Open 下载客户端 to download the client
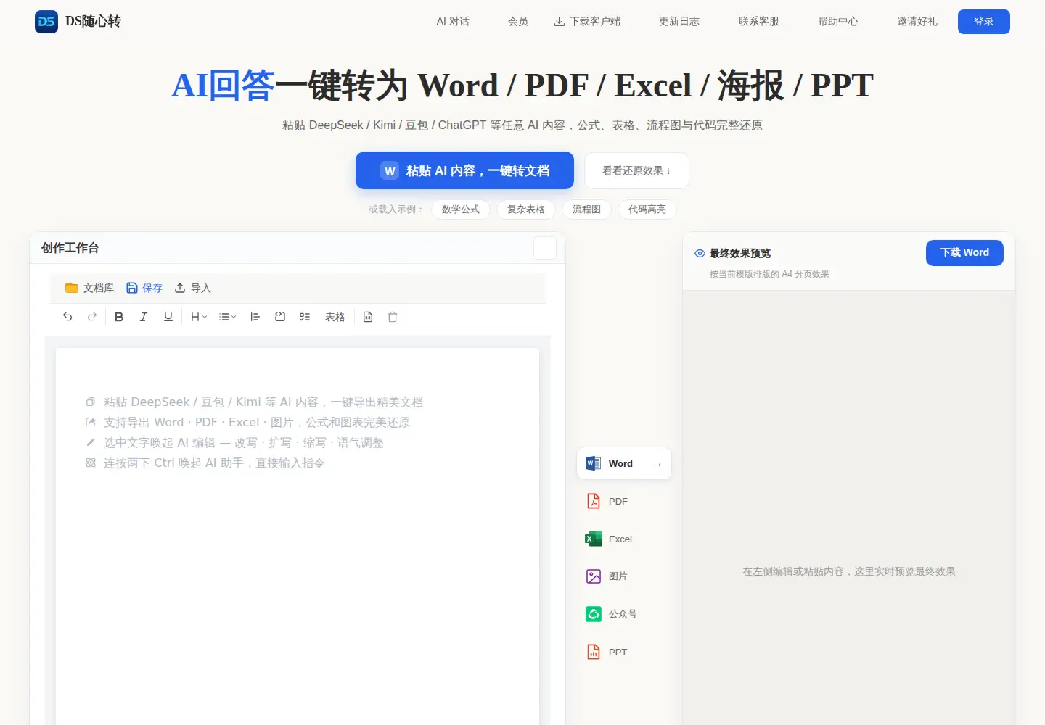This screenshot has height=725, width=1045. pyautogui.click(x=587, y=22)
